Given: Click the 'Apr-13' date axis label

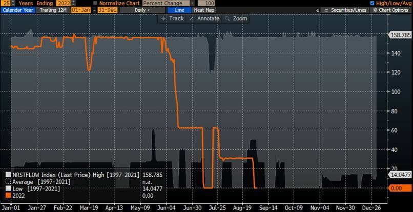Looking at the screenshot, I should pyautogui.click(x=115, y=207).
